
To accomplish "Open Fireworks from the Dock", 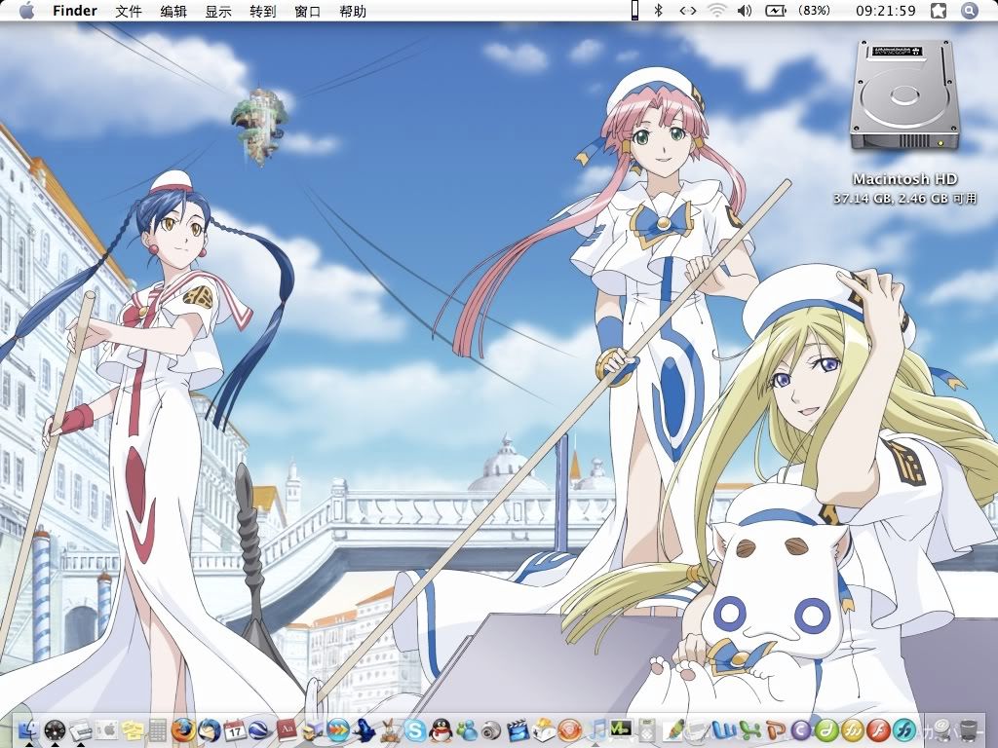I will click(852, 730).
